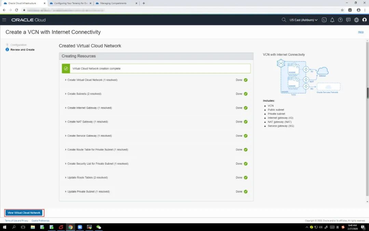369x231 pixels.
Task: Click the View Virtual Cloud Network button
Action: tap(24, 213)
